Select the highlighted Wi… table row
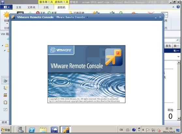This screenshot has width=182, height=134. [172, 51]
